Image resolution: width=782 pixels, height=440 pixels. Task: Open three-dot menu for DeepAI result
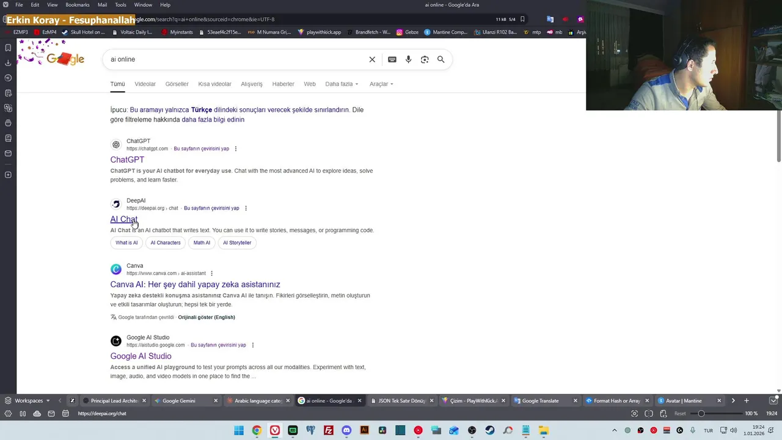246,208
